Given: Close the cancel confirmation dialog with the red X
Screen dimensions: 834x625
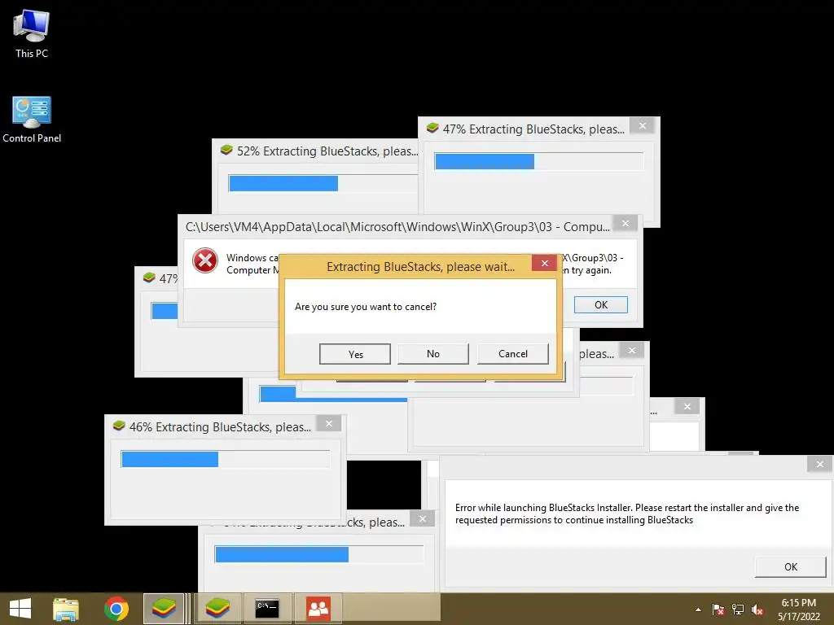Looking at the screenshot, I should coord(545,263).
